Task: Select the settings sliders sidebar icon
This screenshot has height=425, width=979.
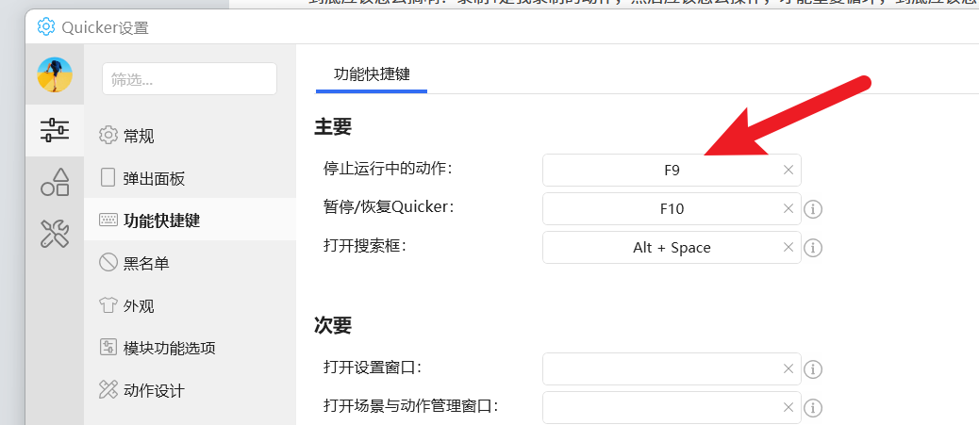Action: (55, 130)
